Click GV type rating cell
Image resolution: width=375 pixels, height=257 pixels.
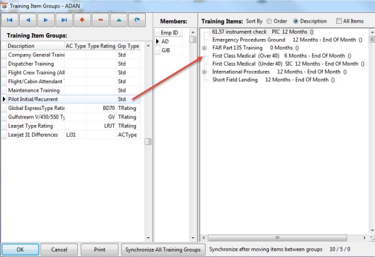[101, 117]
